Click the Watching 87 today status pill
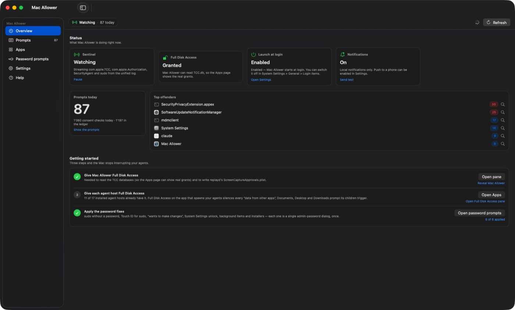This screenshot has width=515, height=310. click(93, 22)
